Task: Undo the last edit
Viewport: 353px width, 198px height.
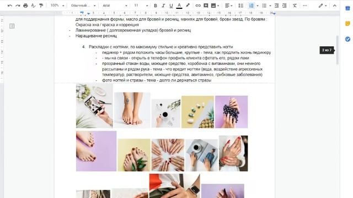Action: [10, 5]
